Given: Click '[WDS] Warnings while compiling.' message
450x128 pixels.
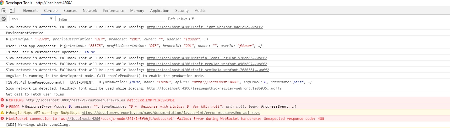Looking at the screenshot, I should coord(38,125).
